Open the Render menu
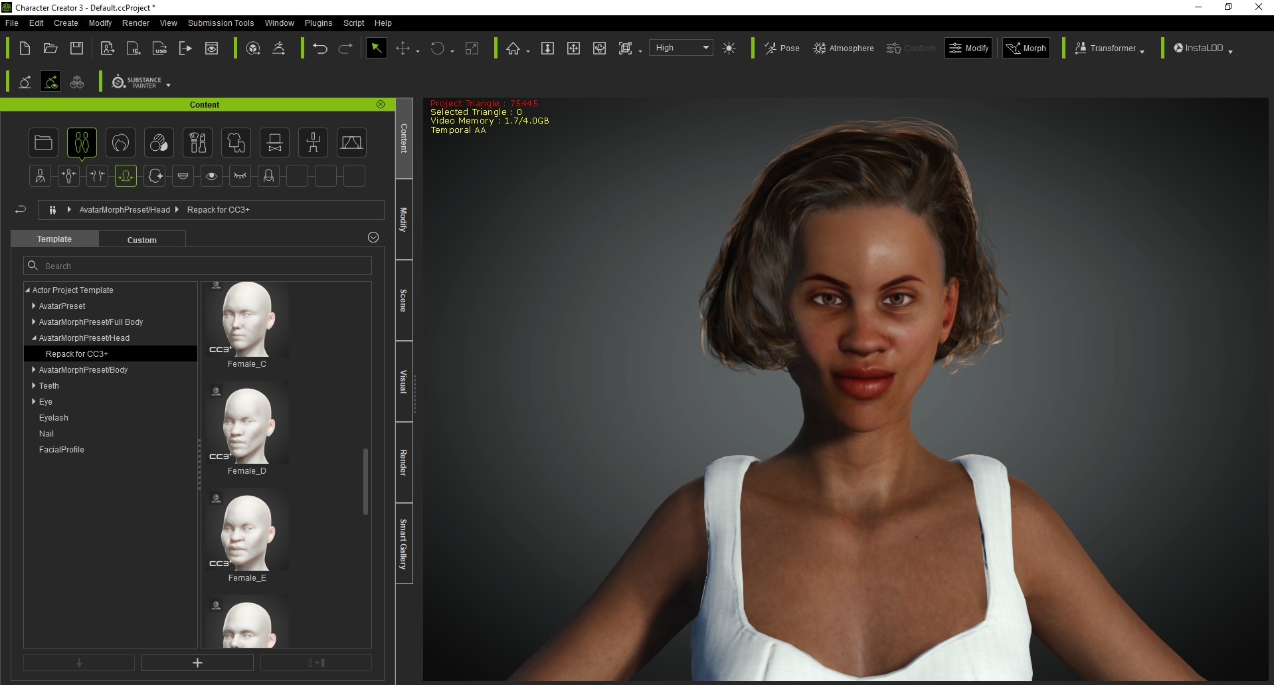This screenshot has height=685, width=1274. (136, 23)
